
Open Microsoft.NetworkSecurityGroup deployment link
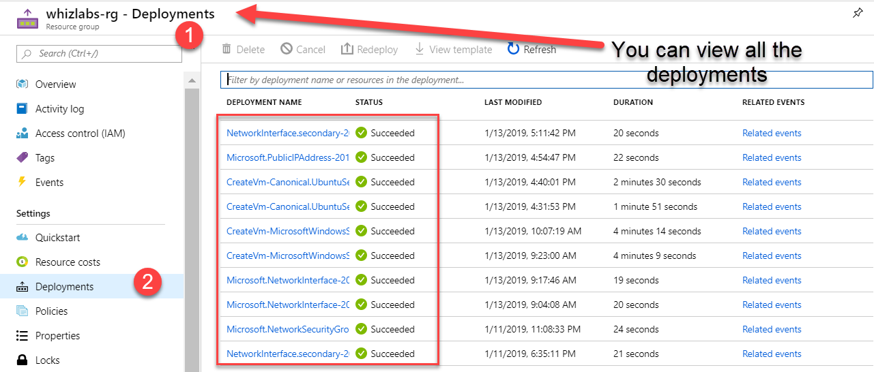click(x=288, y=329)
